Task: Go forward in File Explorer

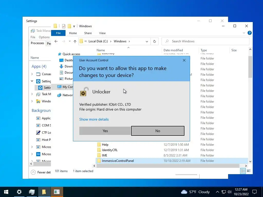Action: 64,41
